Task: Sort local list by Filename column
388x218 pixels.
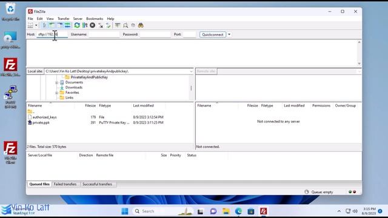Action: tap(35, 105)
